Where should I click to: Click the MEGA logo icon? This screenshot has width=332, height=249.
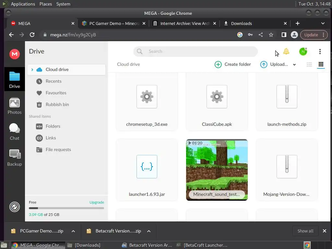[x=14, y=54]
